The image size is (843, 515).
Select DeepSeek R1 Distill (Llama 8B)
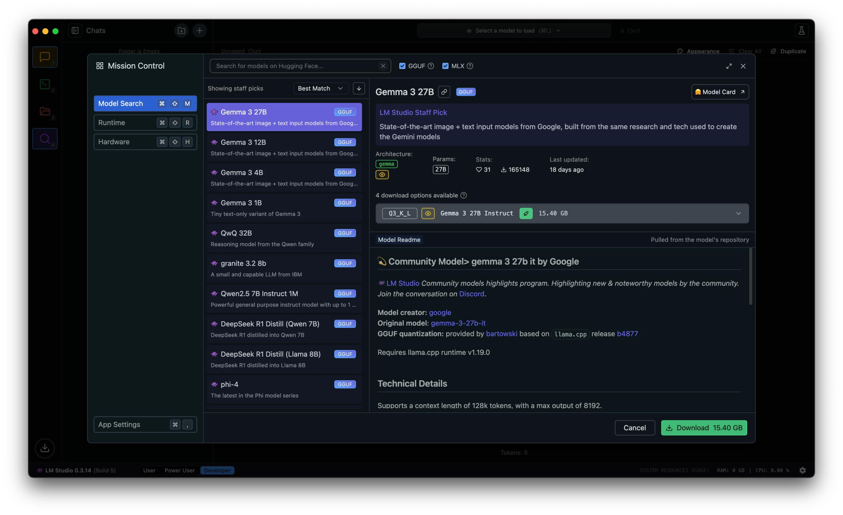pyautogui.click(x=284, y=359)
